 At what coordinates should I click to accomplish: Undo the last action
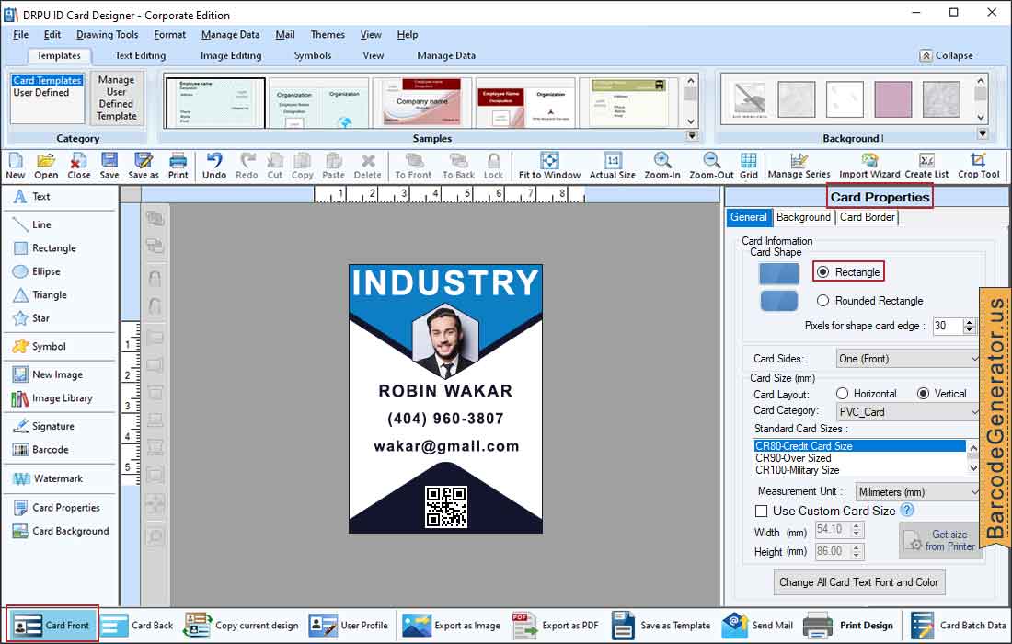click(x=214, y=166)
